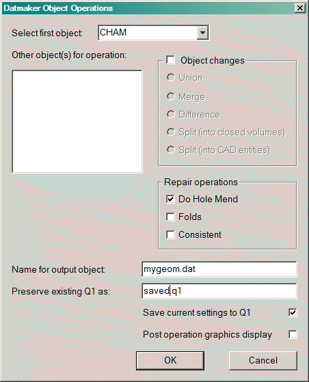Select Split (into closed volumes) option
309x382 pixels.
click(x=171, y=132)
